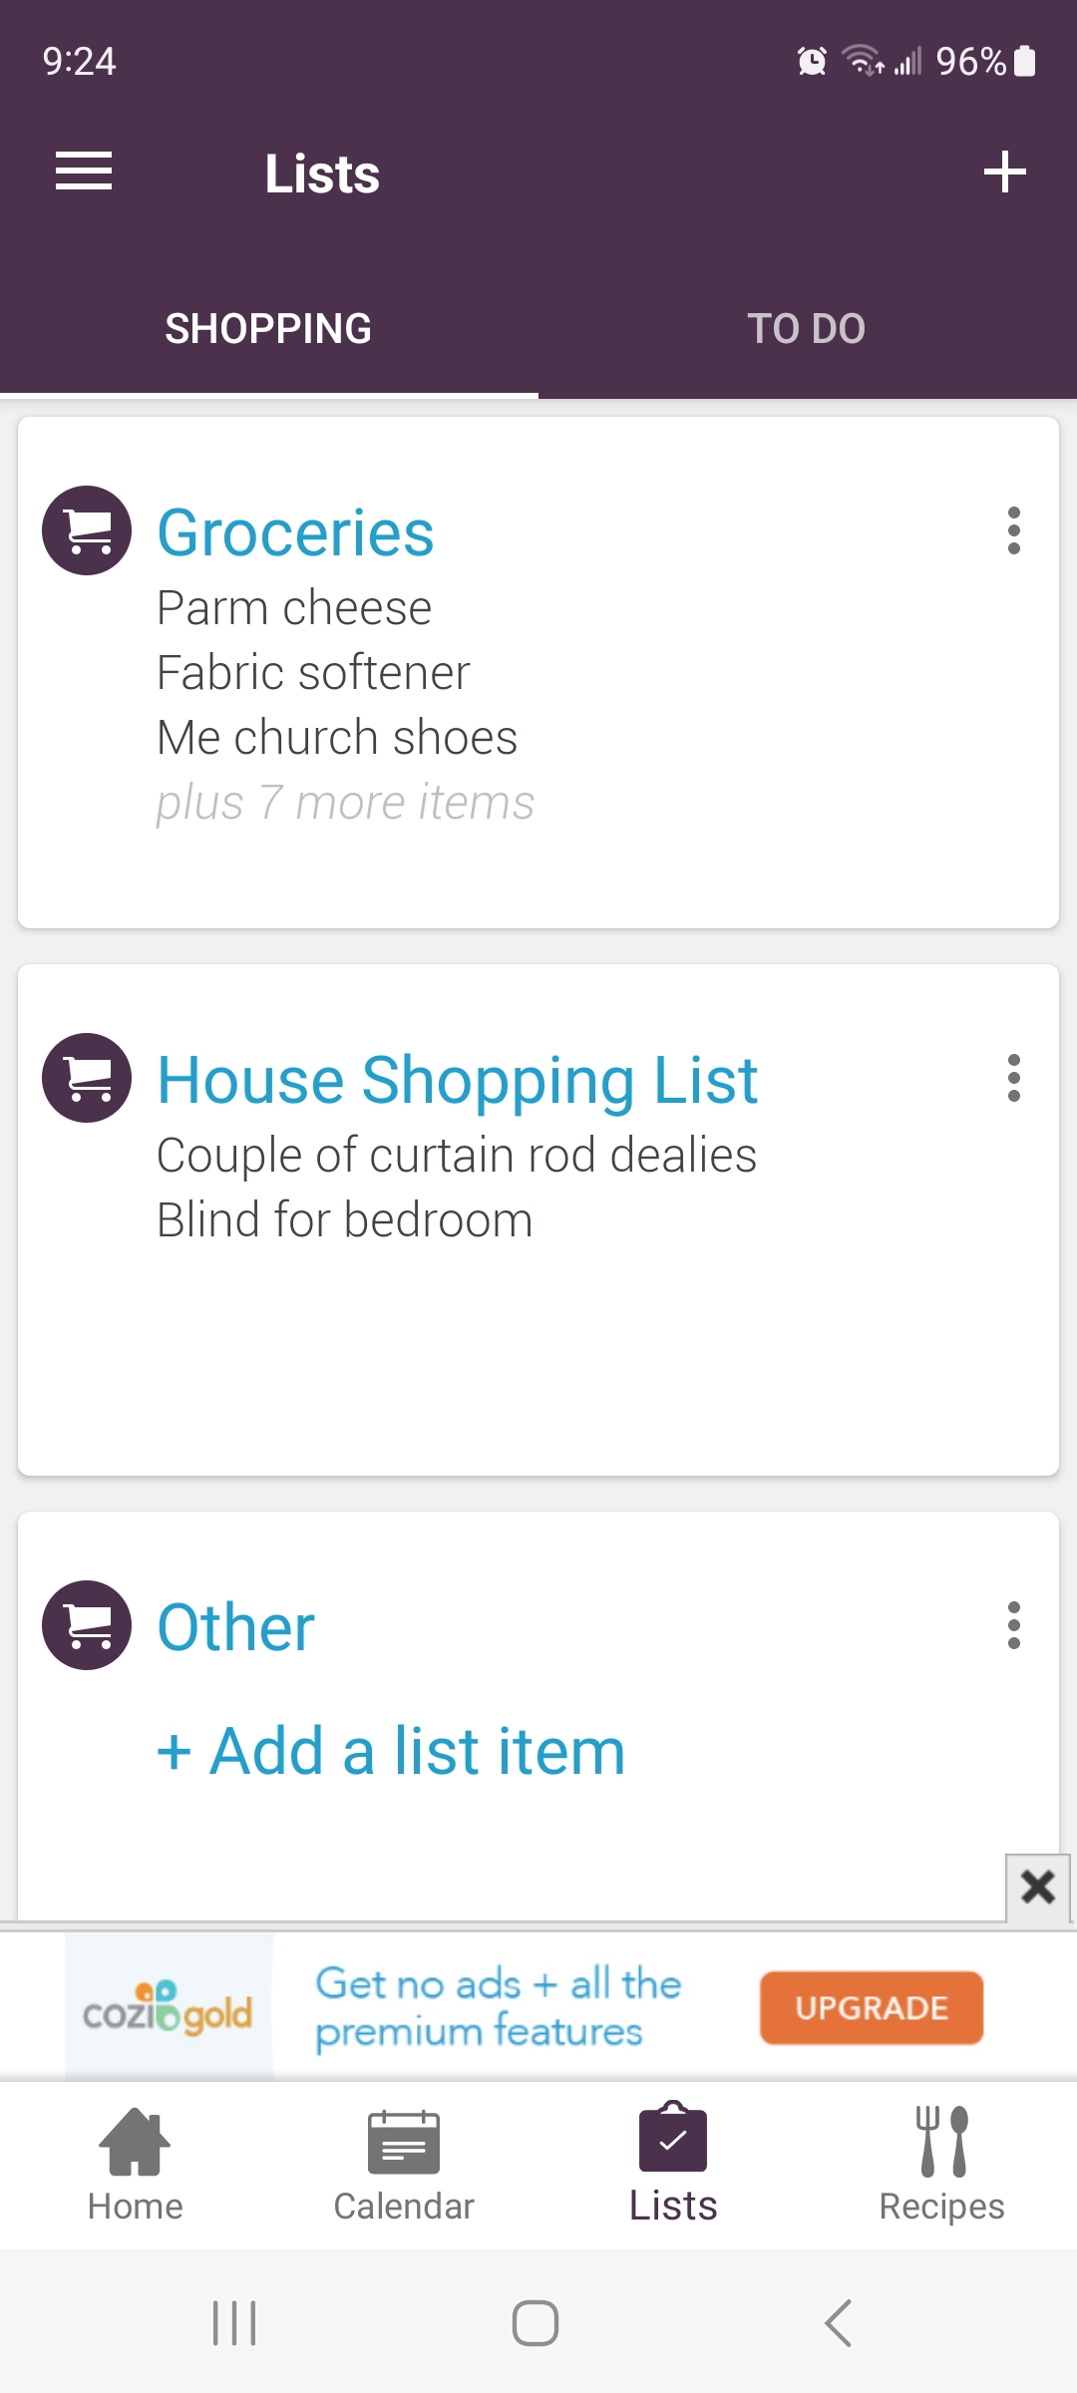1077x2393 pixels.
Task: Dismiss the Cozi Gold ad banner
Action: 1038,1886
